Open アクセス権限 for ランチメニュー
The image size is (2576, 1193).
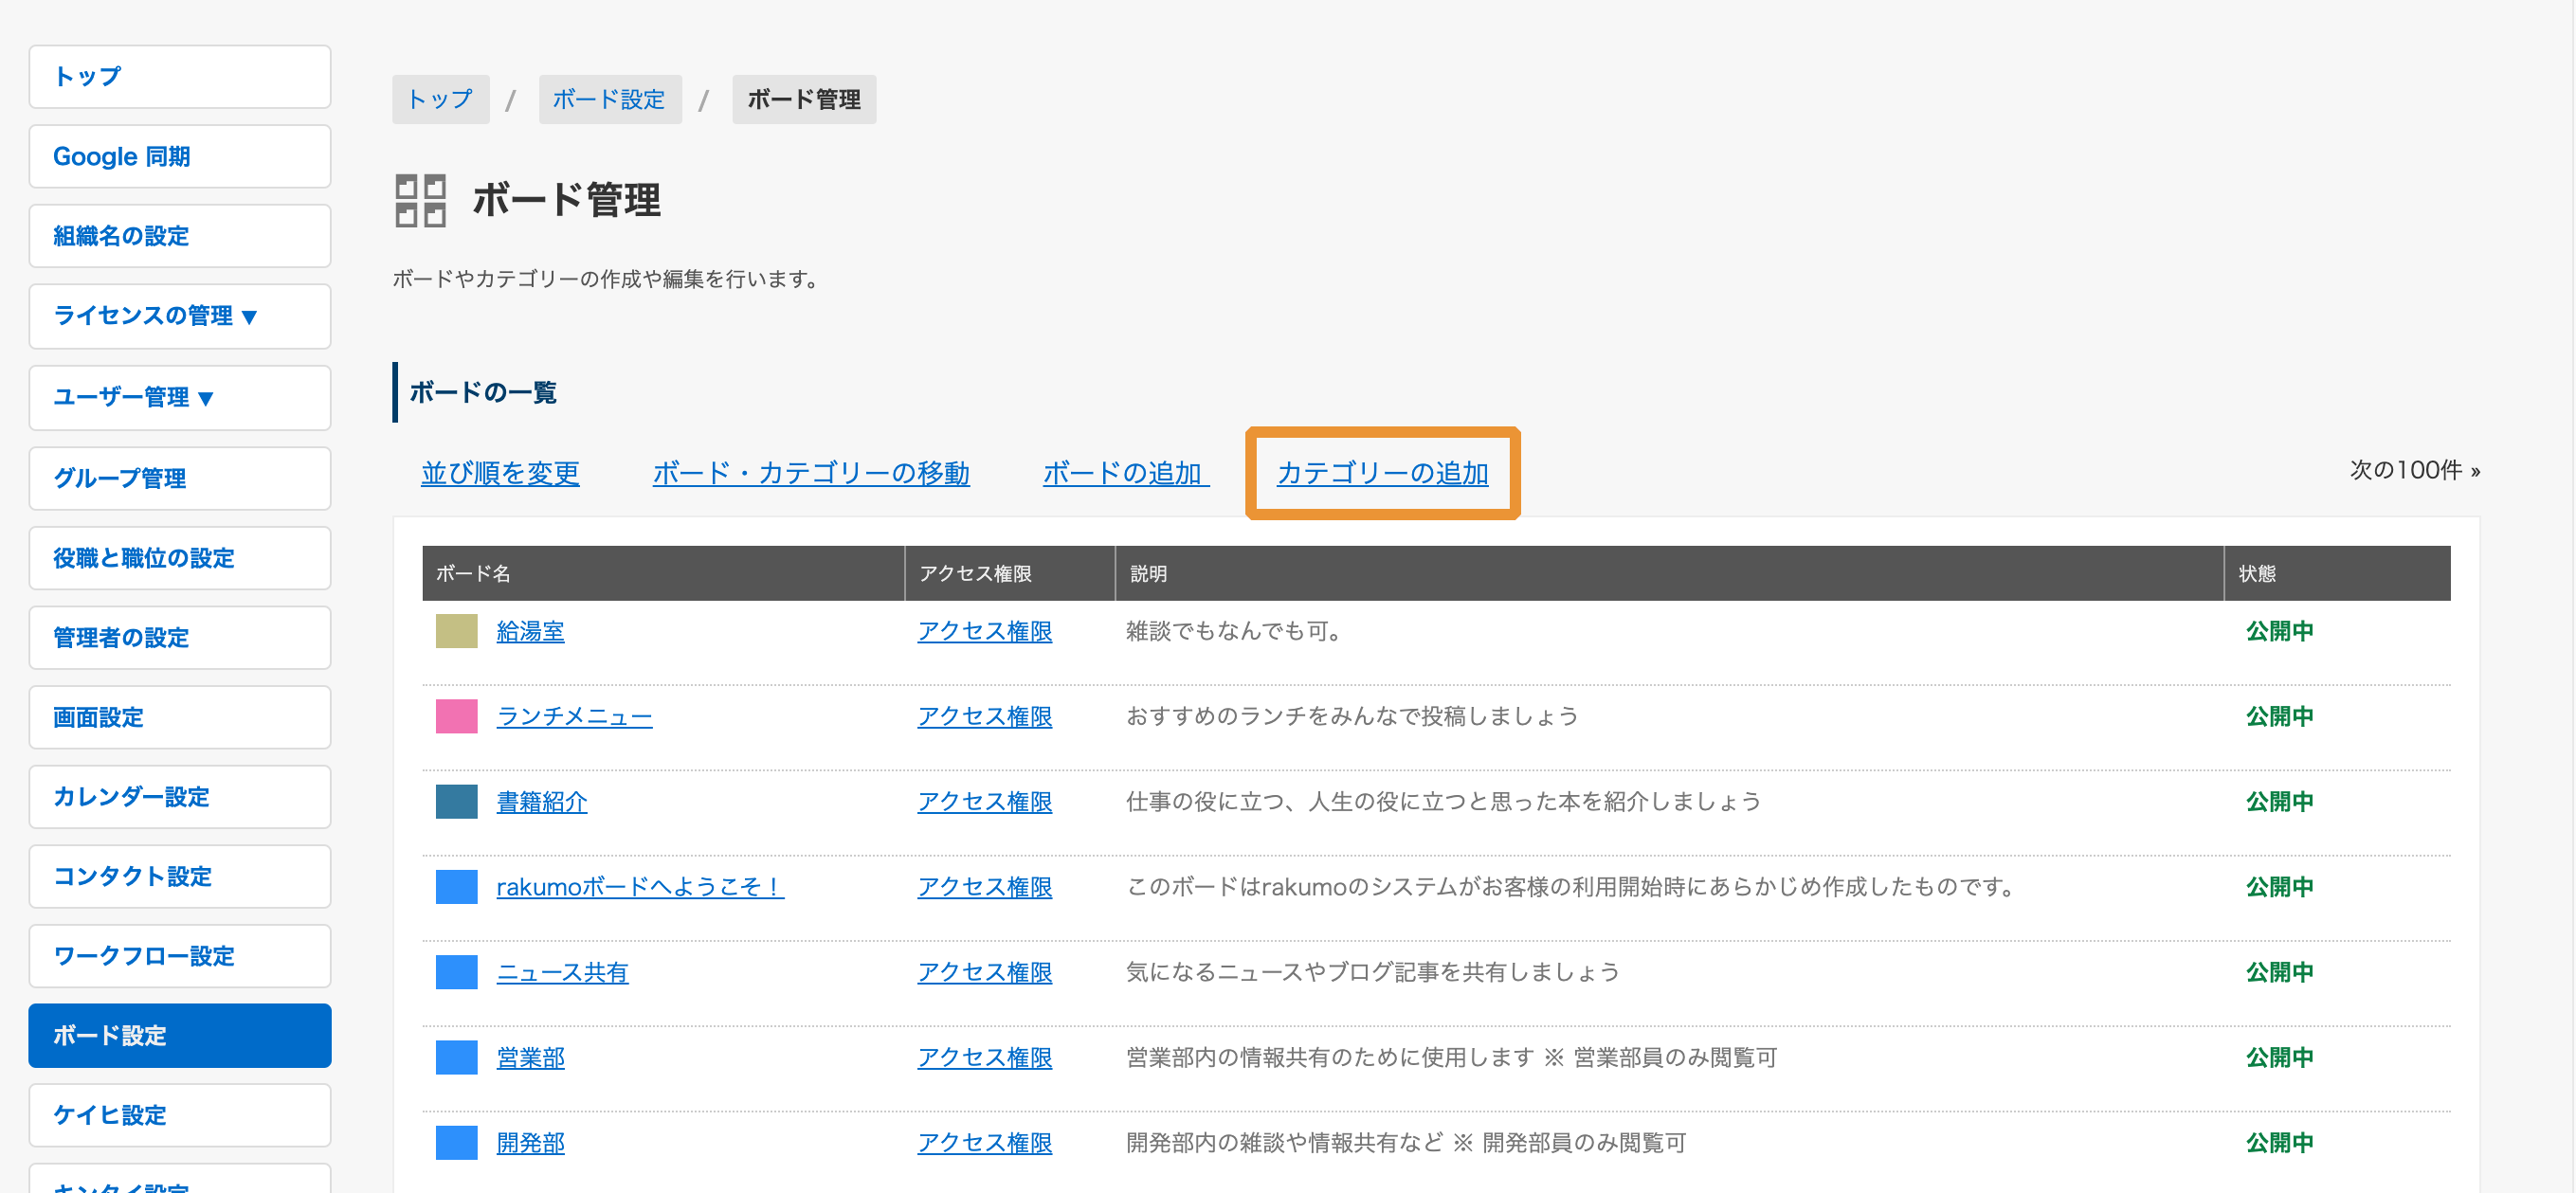tap(985, 716)
